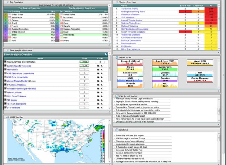The width and height of the screenshot is (226, 165).
Task: Open Multicast Violations [per rate total] link
Action: click(x=21, y=89)
